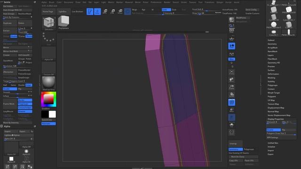
Task: Click the white secondary color swatch
Action: [52, 114]
